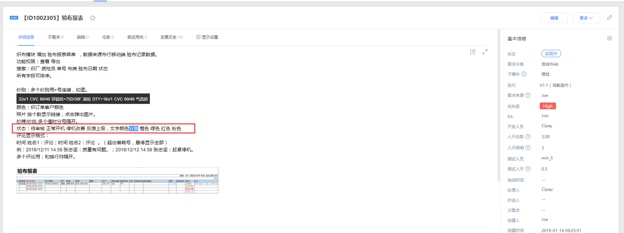Viewport: 624px width, 233px height.
Task: Open the 测试用例 tab
Action: pyautogui.click(x=137, y=37)
